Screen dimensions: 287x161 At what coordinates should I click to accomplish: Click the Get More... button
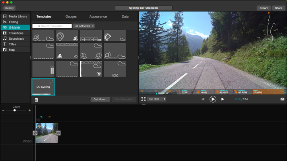coord(100,100)
